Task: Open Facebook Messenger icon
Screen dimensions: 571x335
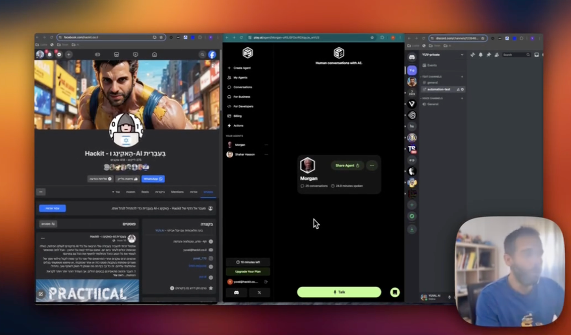Action: pos(59,55)
